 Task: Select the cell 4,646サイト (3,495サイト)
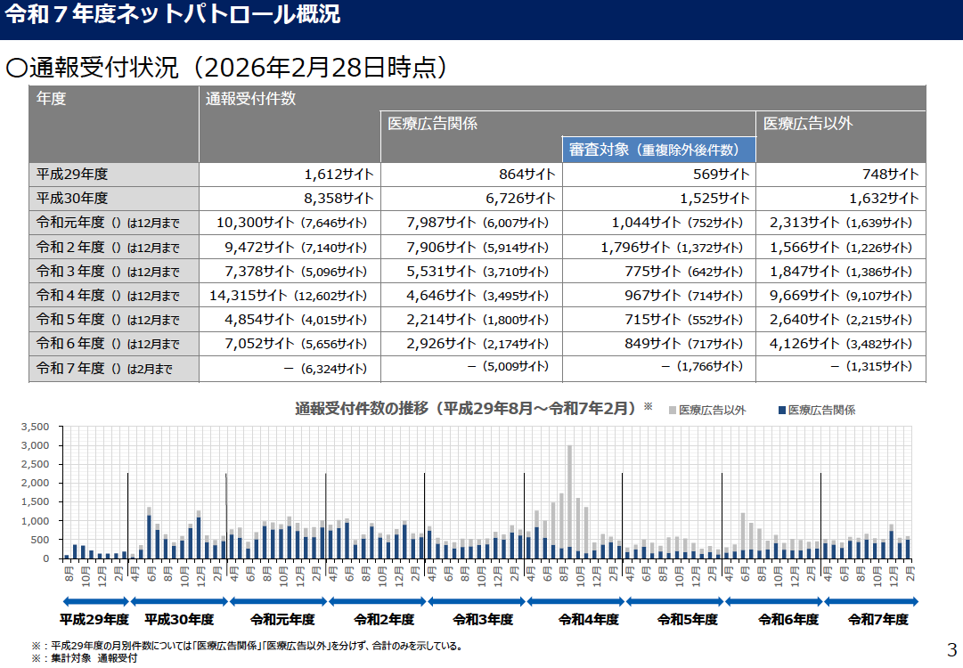471,296
